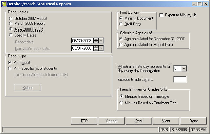
Task: Click the Report date spinner arrows
Action: pos(96,41)
